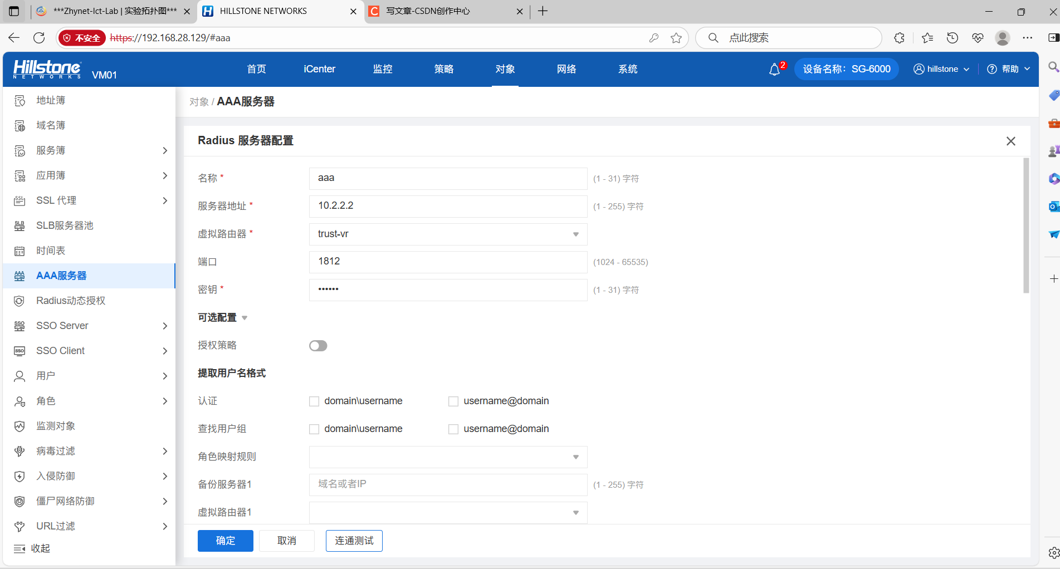Open the hillstone user account dropdown
Viewport: 1060px width, 569px height.
click(942, 69)
